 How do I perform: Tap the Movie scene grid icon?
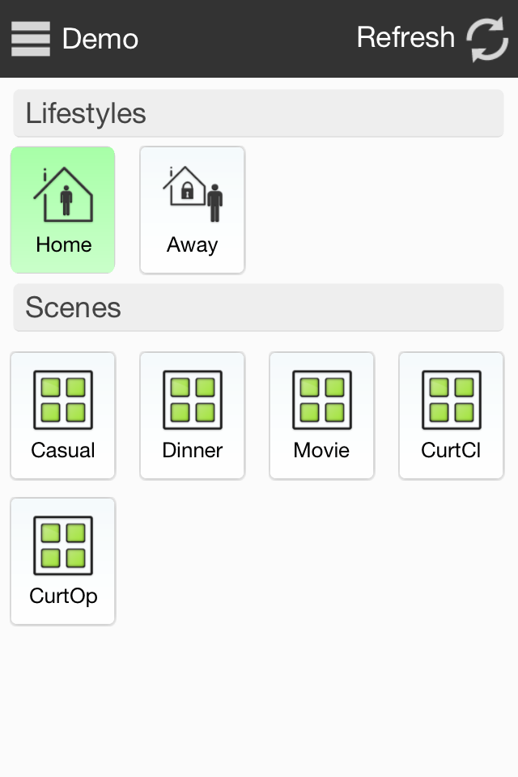pos(322,400)
